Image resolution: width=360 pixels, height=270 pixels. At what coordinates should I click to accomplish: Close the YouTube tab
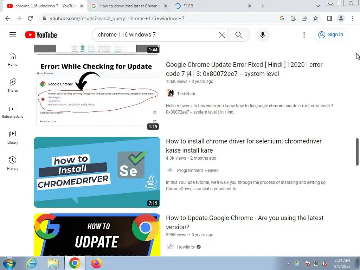pyautogui.click(x=82, y=6)
